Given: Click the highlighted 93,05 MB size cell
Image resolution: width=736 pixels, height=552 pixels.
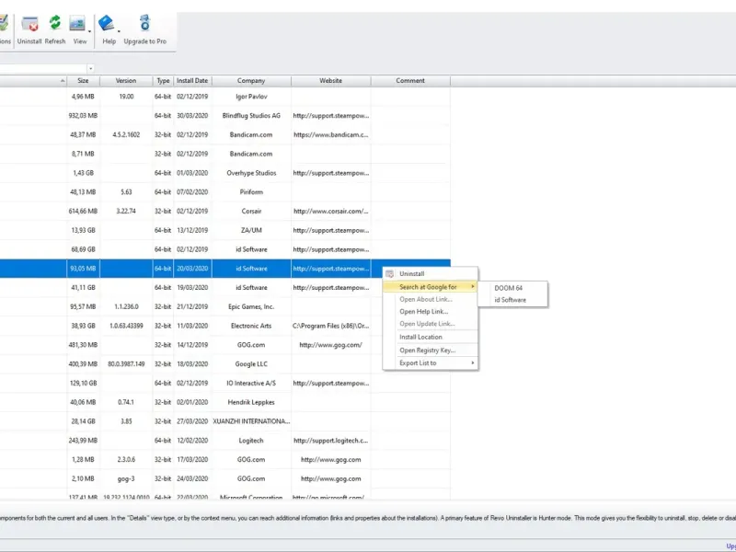Looking at the screenshot, I should (x=83, y=269).
